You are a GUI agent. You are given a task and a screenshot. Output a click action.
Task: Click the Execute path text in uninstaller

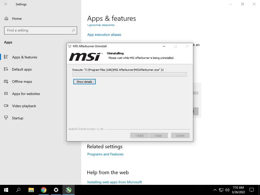pyautogui.click(x=118, y=70)
